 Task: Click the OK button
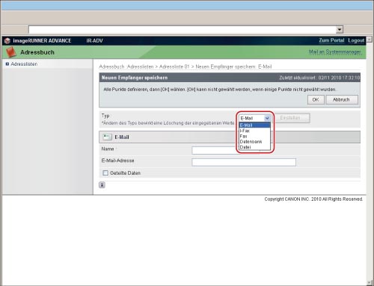pos(316,99)
